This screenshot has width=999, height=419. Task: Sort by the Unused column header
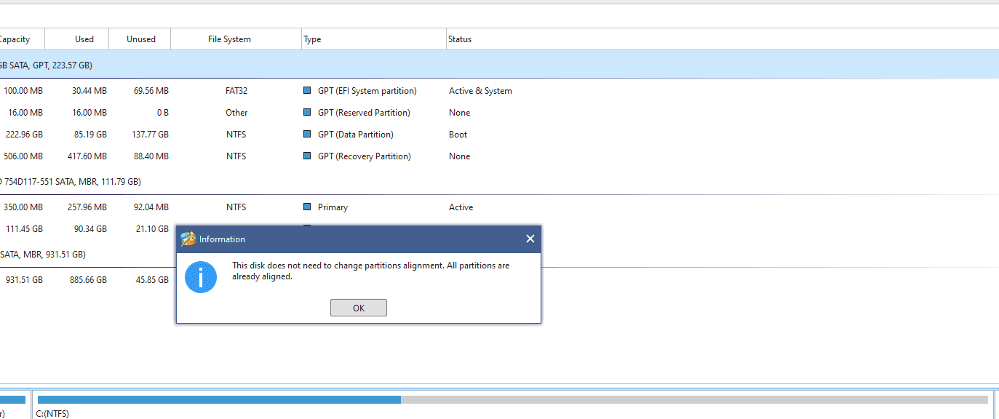tap(140, 39)
